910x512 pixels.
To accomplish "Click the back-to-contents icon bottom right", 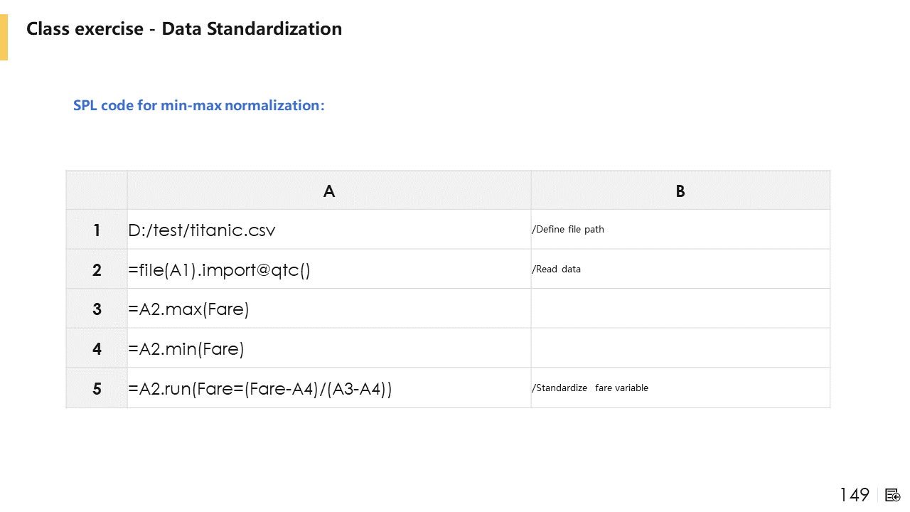I will tap(893, 495).
